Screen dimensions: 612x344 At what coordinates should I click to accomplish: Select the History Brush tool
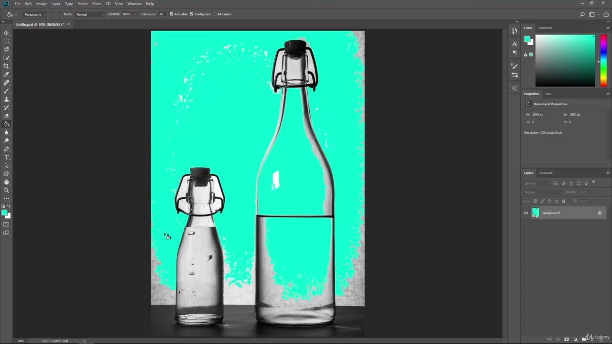tap(6, 107)
